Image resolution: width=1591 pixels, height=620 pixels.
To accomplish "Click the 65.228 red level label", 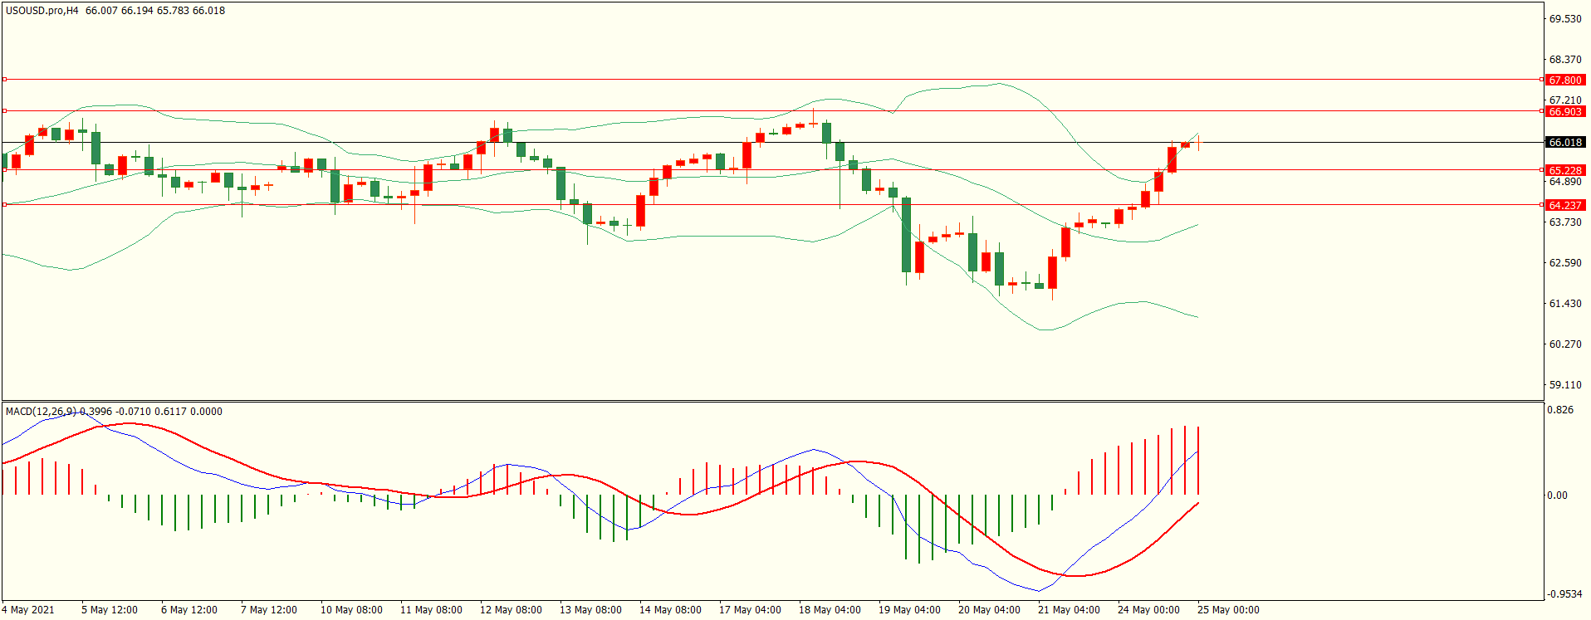I will coord(1565,171).
